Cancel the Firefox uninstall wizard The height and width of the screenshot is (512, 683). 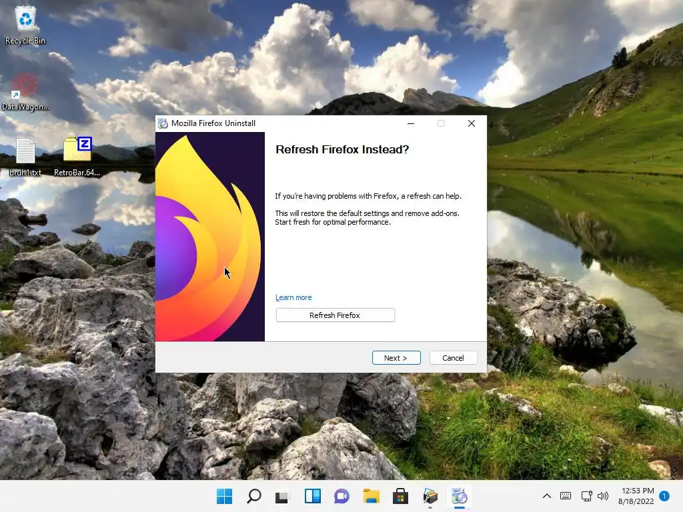point(453,358)
